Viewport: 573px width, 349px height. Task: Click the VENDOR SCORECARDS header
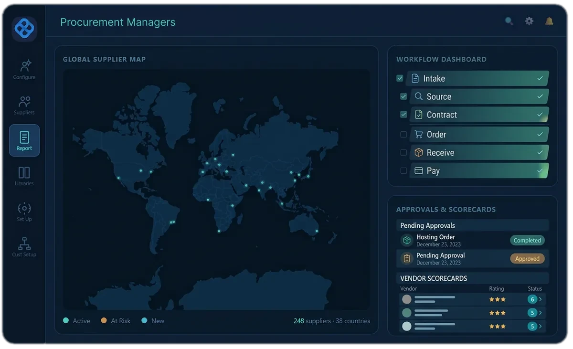coord(473,278)
